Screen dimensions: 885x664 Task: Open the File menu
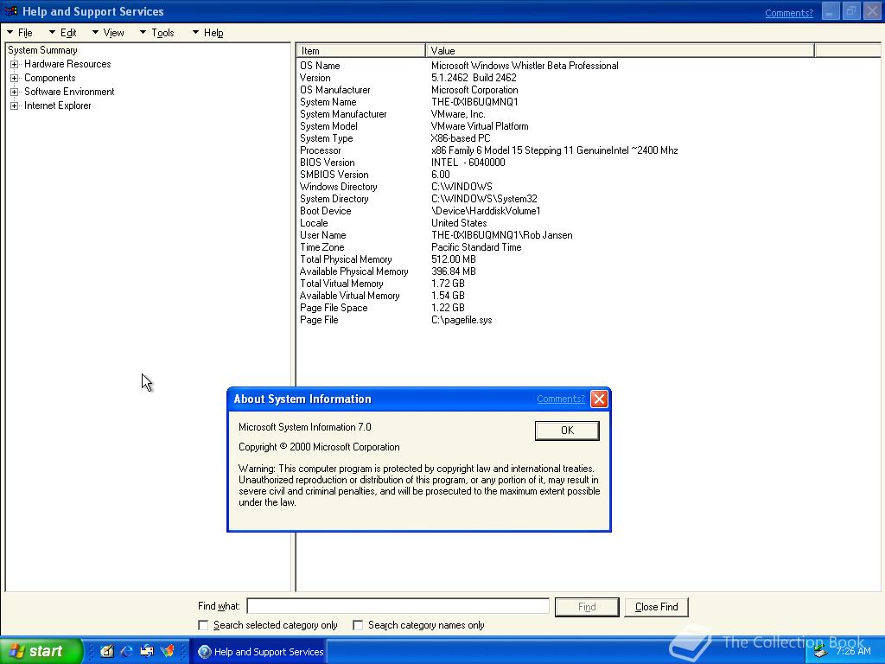click(x=21, y=33)
